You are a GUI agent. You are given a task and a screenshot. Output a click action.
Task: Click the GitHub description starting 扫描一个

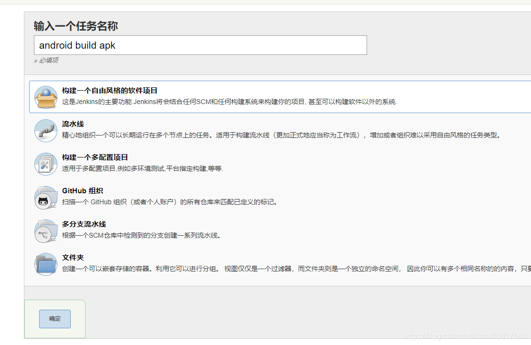click(x=170, y=202)
